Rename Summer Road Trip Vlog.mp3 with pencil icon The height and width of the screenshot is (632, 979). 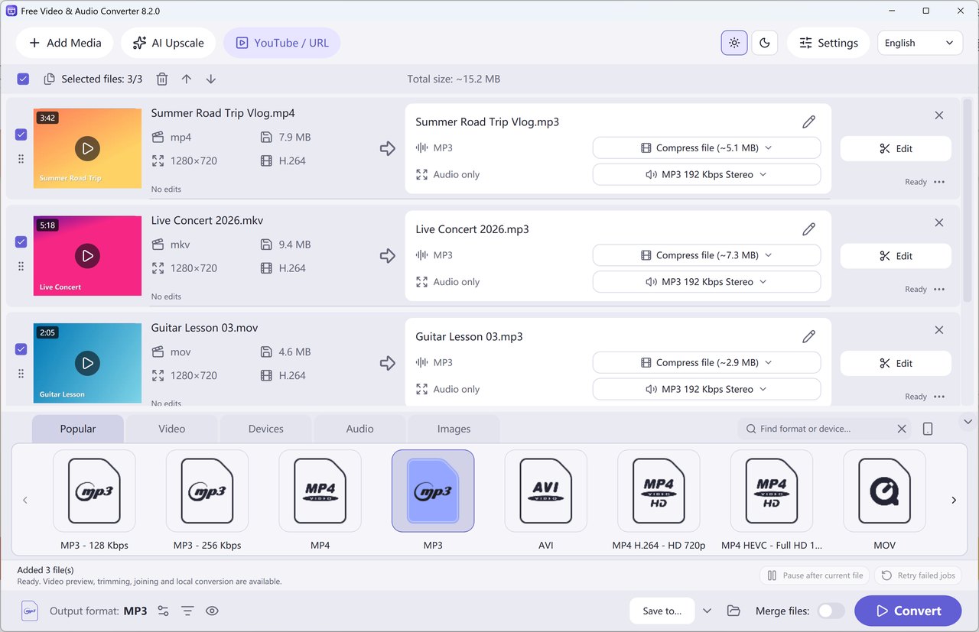(x=808, y=122)
